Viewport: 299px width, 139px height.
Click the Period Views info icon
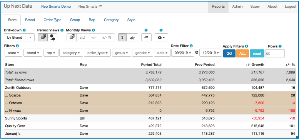click(62, 30)
